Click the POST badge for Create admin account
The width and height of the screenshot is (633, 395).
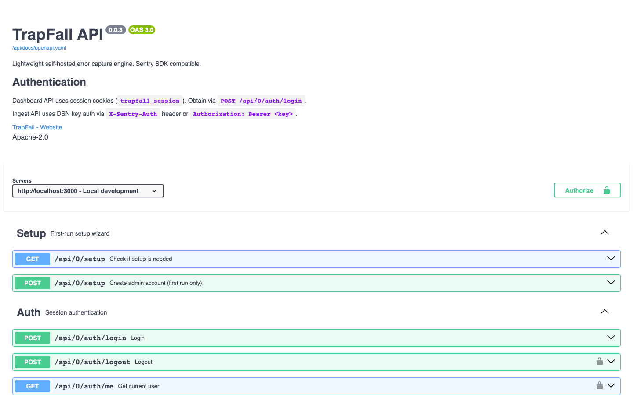pyautogui.click(x=33, y=283)
